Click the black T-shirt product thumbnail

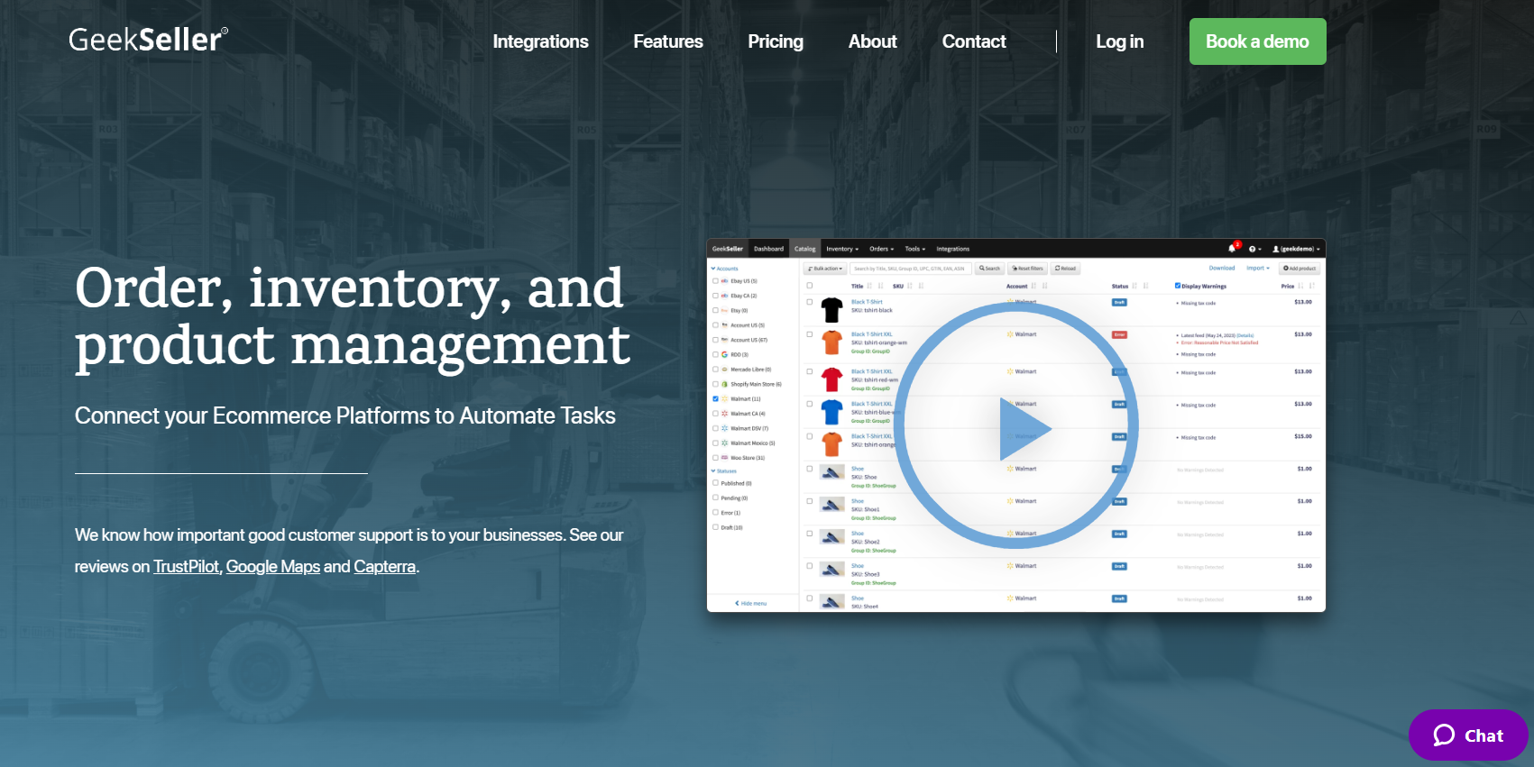pos(831,310)
